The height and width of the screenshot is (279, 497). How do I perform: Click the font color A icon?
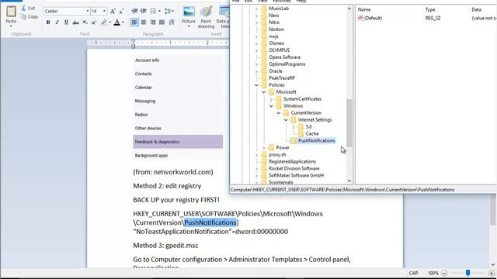tap(117, 22)
